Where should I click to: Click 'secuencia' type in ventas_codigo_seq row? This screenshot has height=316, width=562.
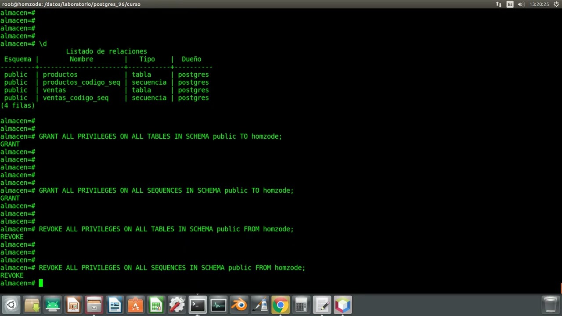149,98
